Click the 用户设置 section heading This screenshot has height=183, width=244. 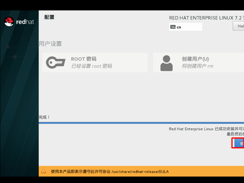[50, 44]
